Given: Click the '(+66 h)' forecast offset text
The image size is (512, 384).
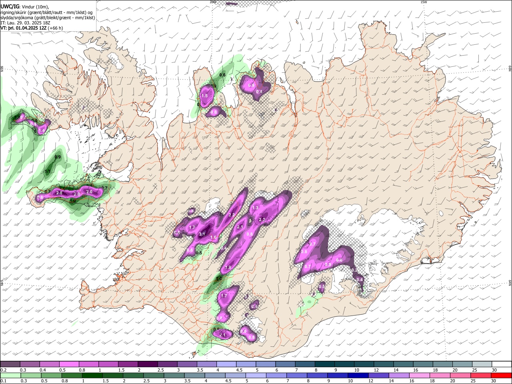Looking at the screenshot, I should pyautogui.click(x=55, y=28).
